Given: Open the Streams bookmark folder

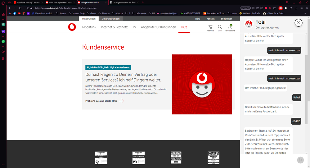Looking at the screenshot, I should tap(61, 13).
